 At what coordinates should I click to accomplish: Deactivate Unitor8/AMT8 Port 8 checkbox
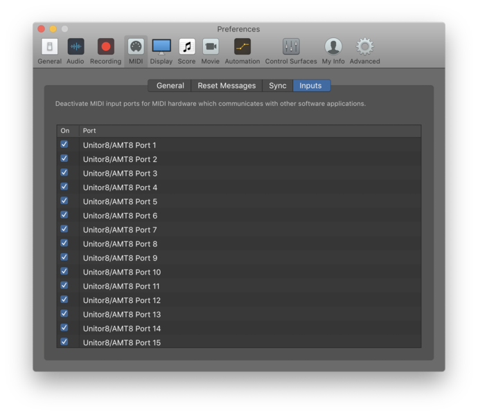click(x=64, y=243)
